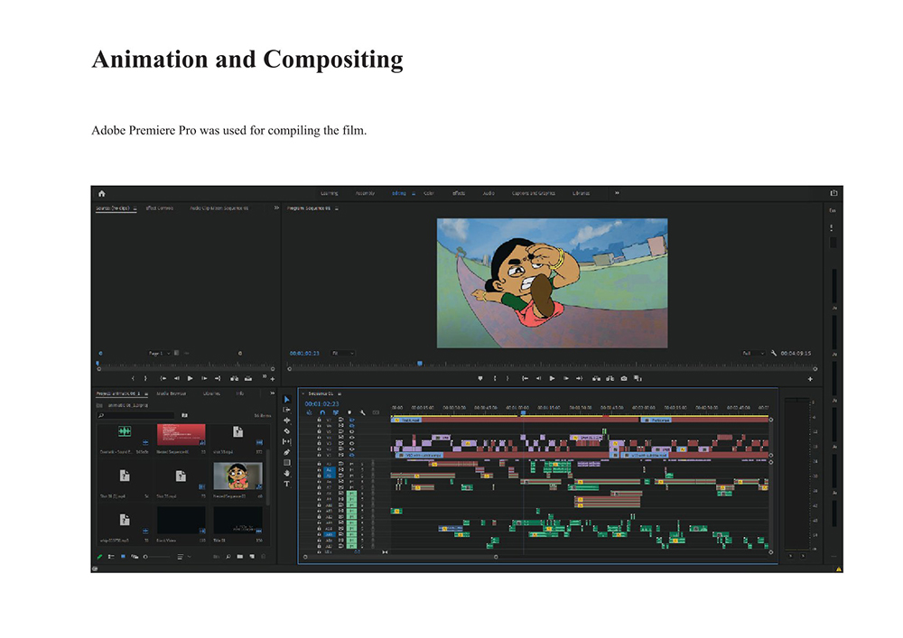This screenshot has width=903, height=638.
Task: Open the Captions and Graphics workspace
Action: pyautogui.click(x=534, y=193)
